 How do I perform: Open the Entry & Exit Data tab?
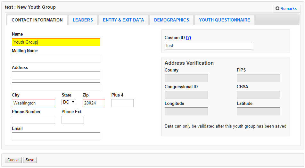click(123, 20)
